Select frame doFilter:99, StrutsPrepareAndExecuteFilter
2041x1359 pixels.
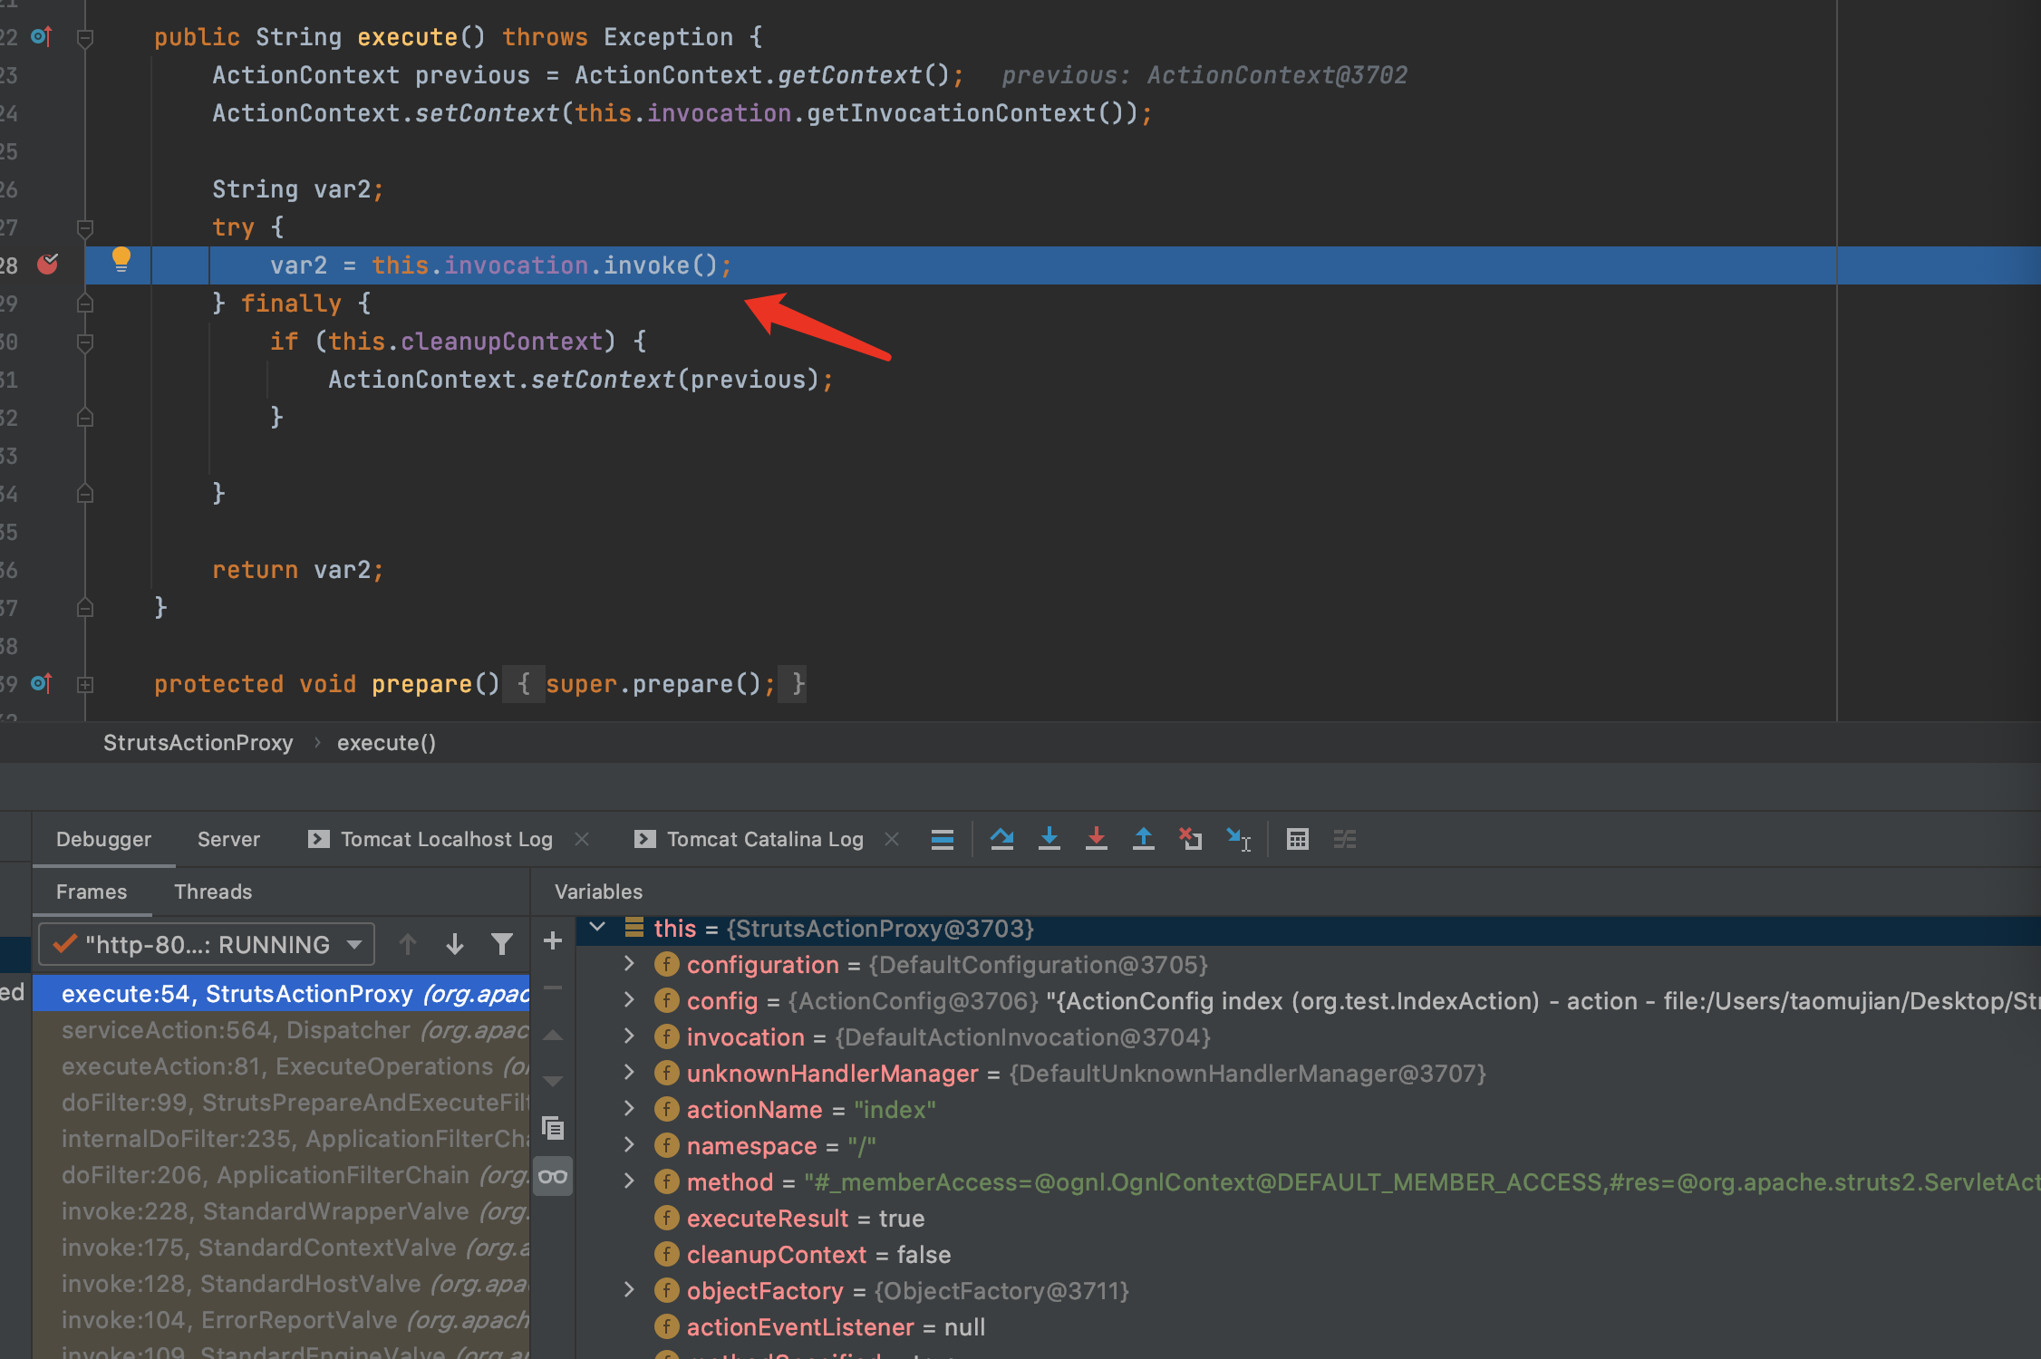tap(281, 1102)
